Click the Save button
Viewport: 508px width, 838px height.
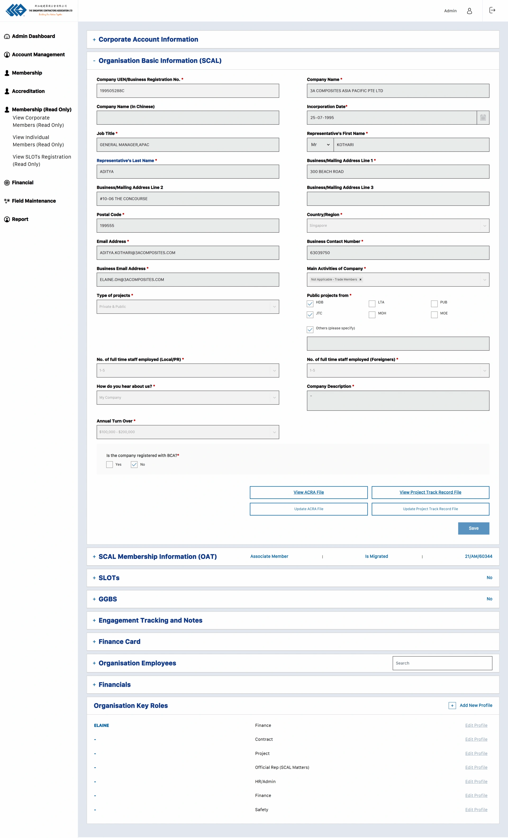[x=473, y=528]
